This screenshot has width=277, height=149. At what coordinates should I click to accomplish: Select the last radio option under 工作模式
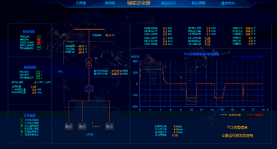tap(22, 134)
